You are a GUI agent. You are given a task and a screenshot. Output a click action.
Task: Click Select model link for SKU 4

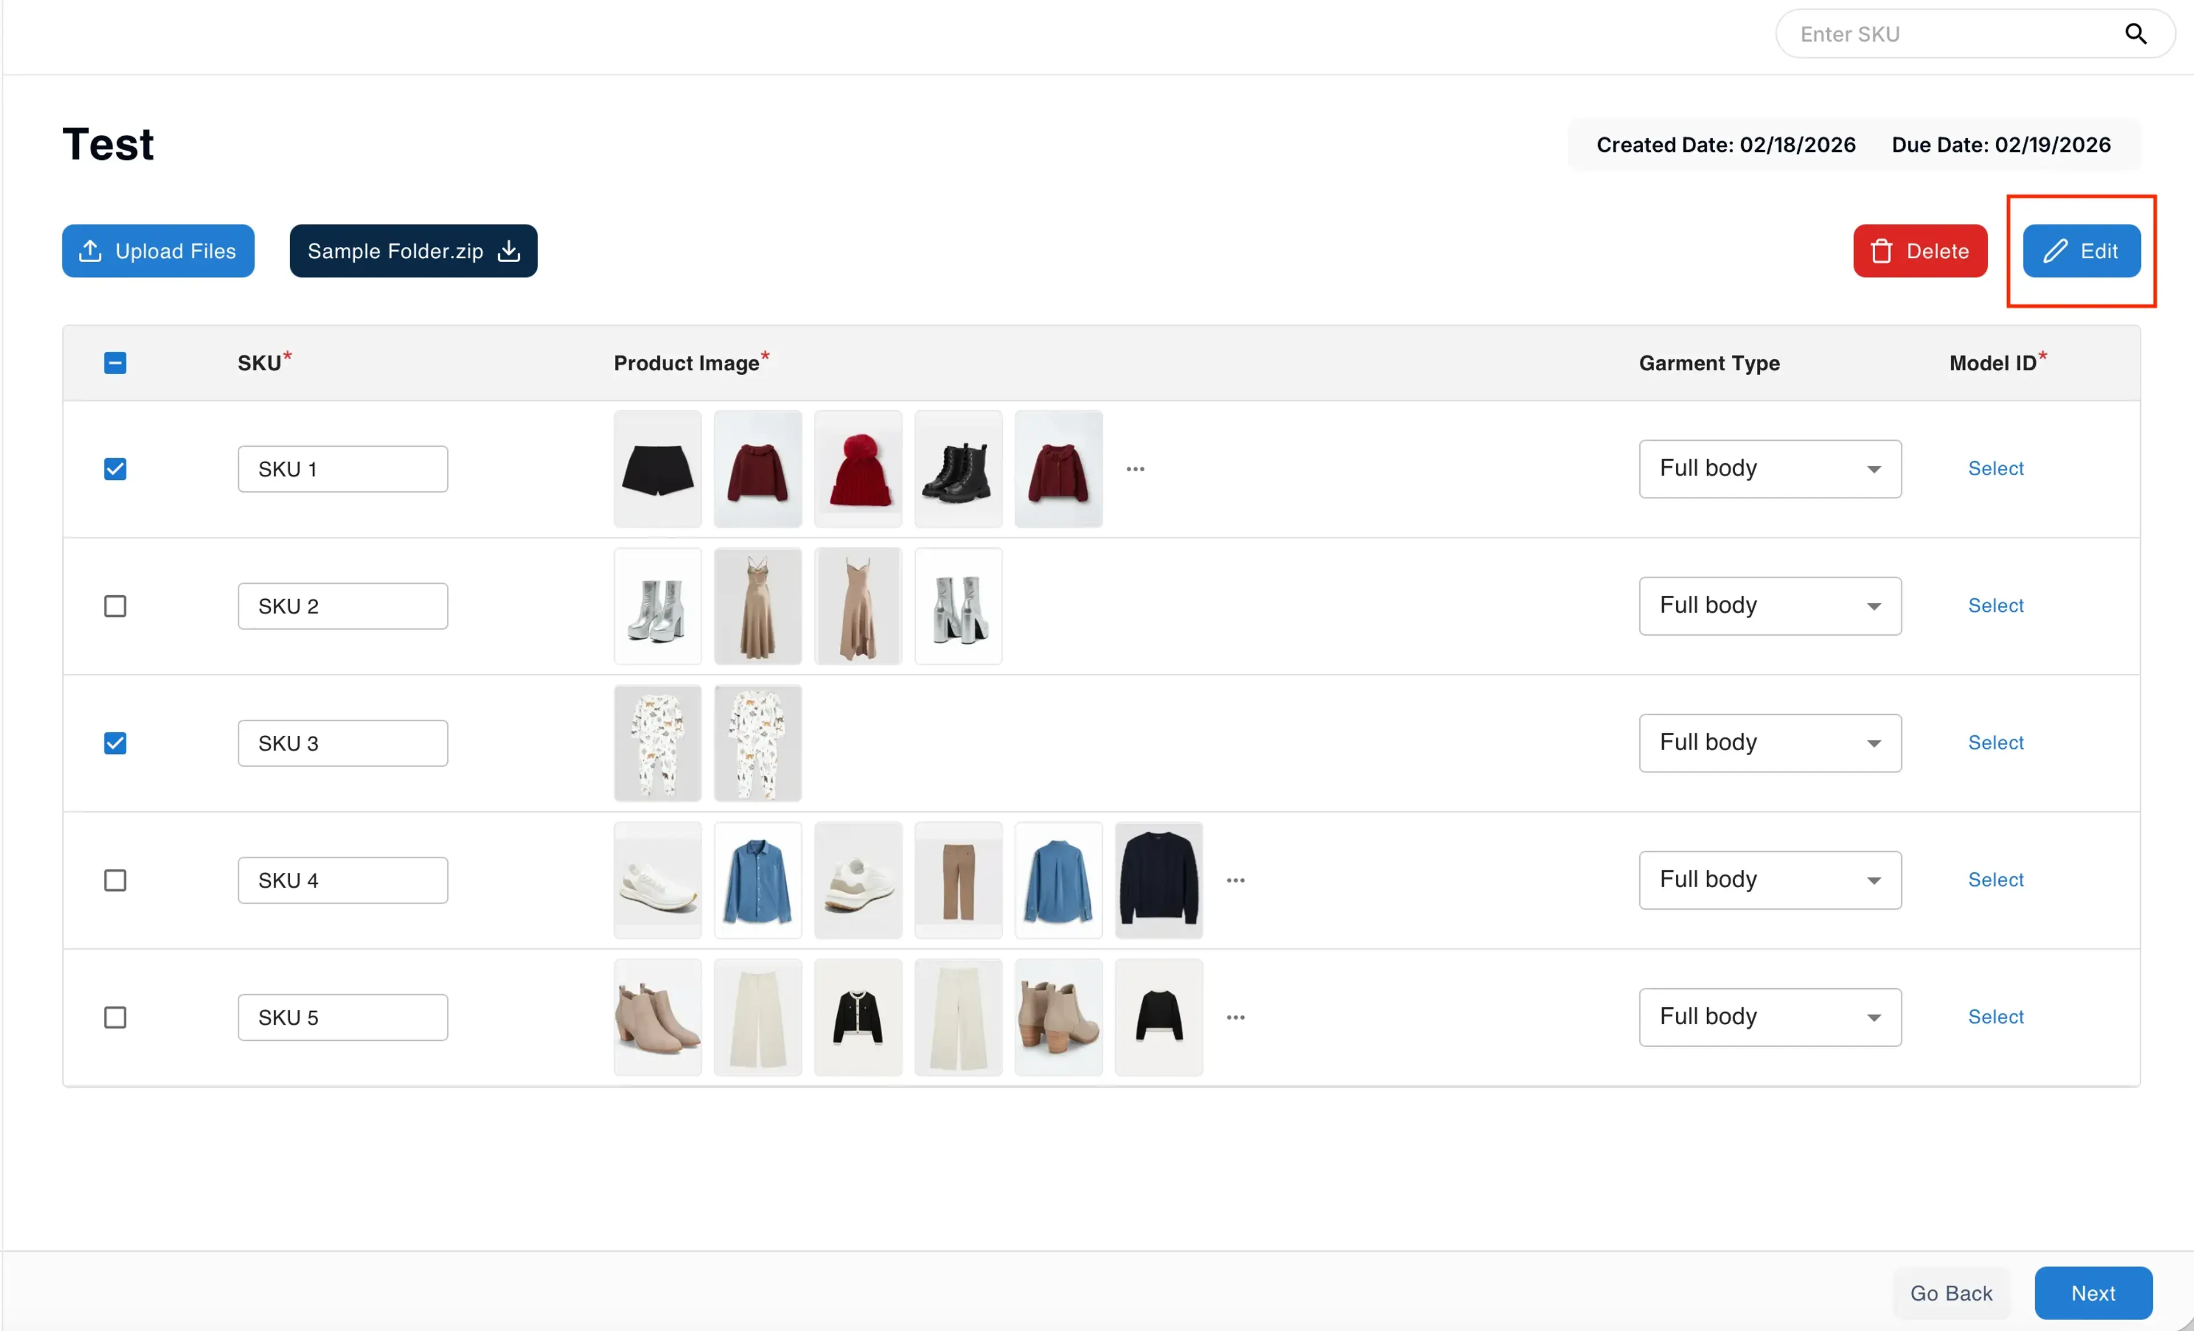point(1995,880)
